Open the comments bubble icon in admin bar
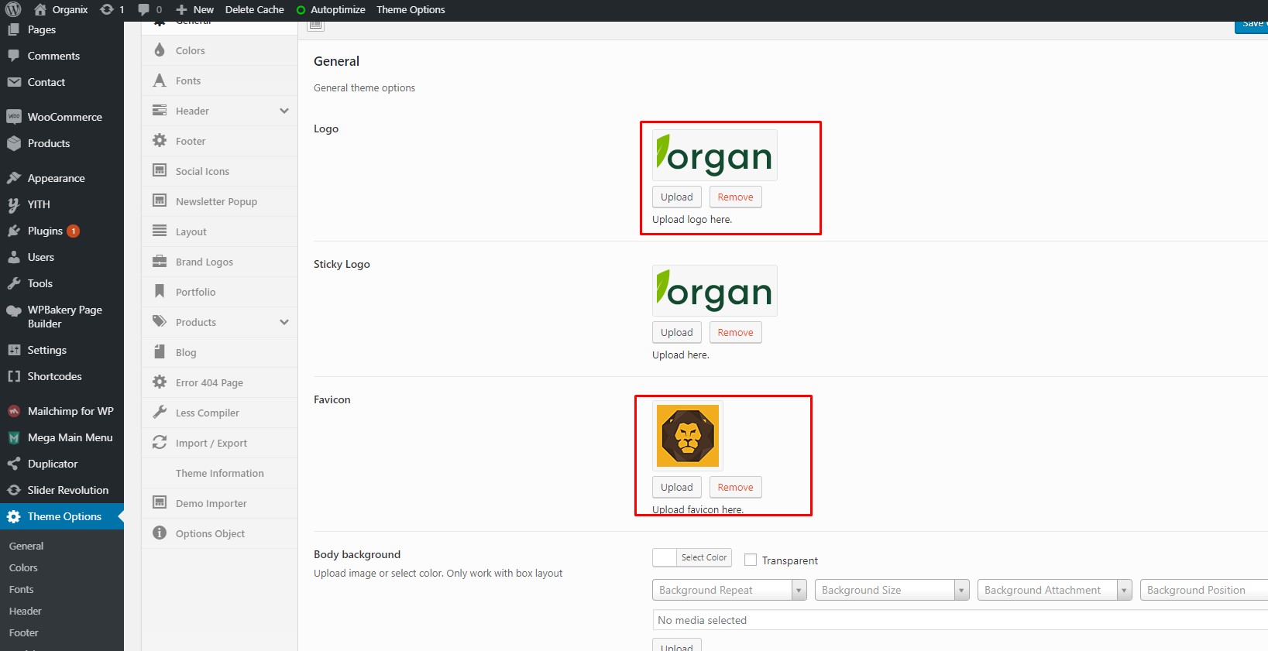 point(143,9)
